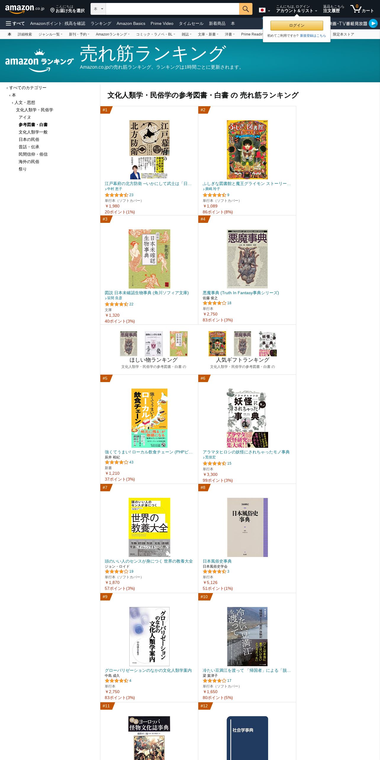Select Prime Video in navigation bar

(x=162, y=23)
